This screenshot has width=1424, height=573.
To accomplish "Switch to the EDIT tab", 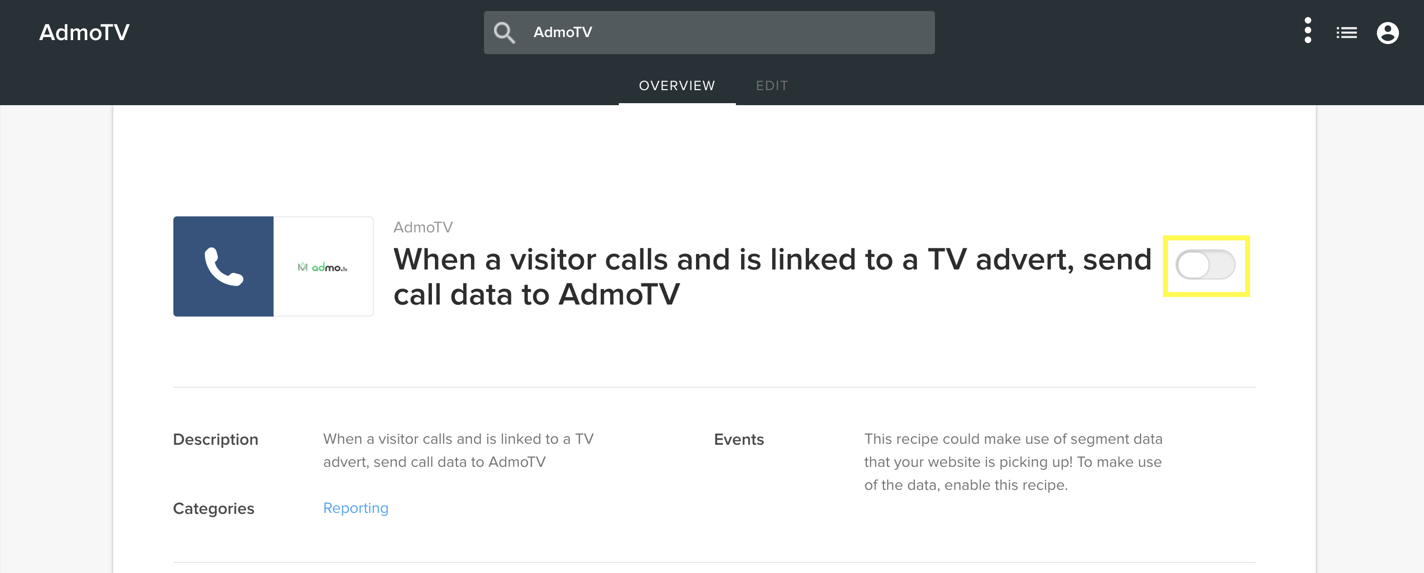I will click(x=772, y=86).
